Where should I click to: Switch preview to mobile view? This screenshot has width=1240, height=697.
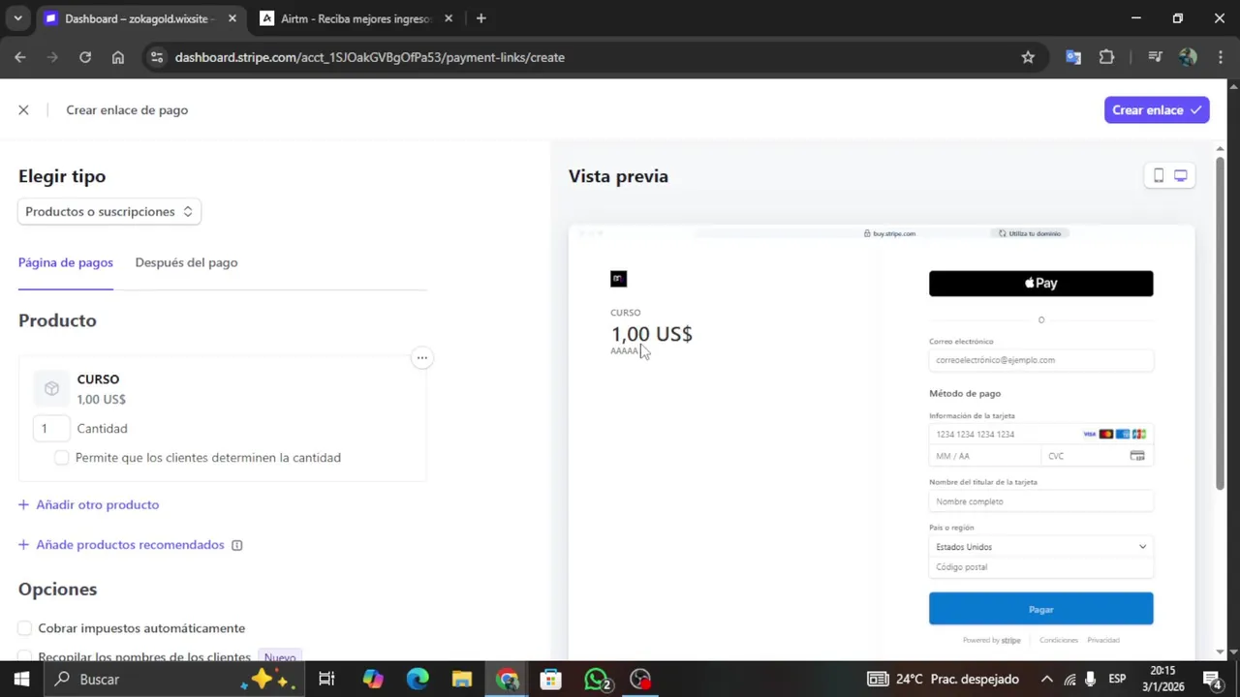tap(1158, 175)
